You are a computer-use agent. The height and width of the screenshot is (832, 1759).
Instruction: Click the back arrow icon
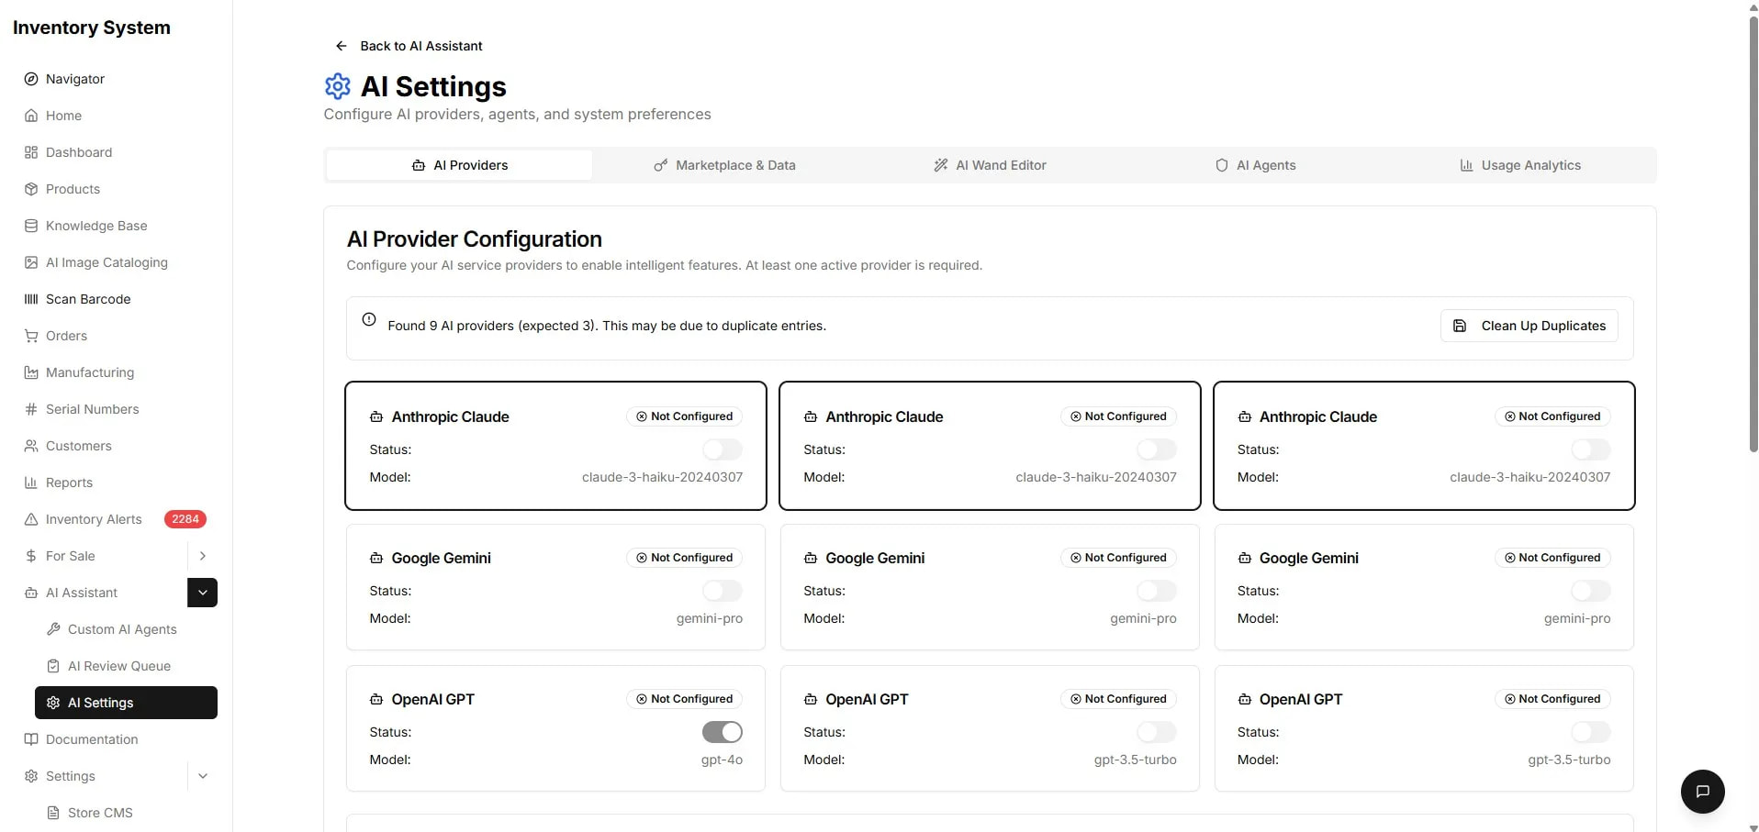[342, 46]
